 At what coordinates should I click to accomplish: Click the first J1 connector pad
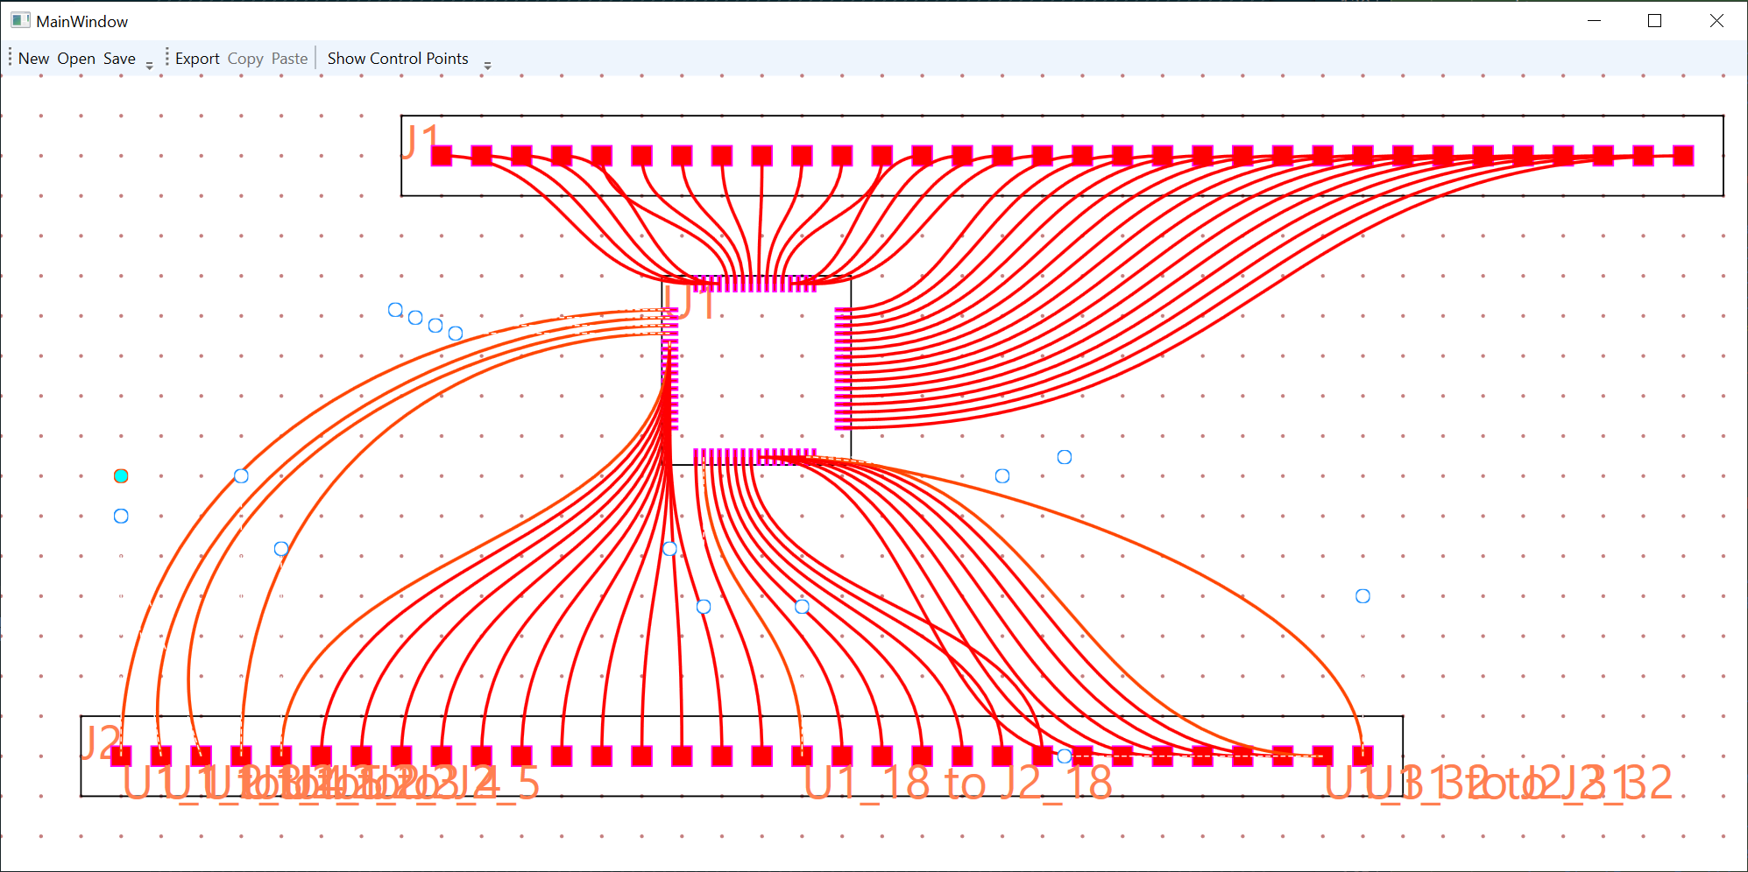pyautogui.click(x=442, y=156)
